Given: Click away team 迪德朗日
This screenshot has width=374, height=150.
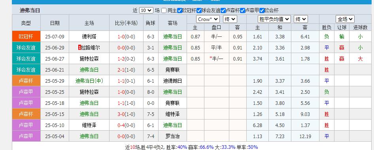Looking at the screenshot, I should click(172, 81).
